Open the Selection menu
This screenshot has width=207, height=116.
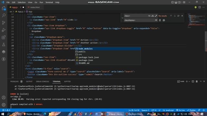coord(22,2)
